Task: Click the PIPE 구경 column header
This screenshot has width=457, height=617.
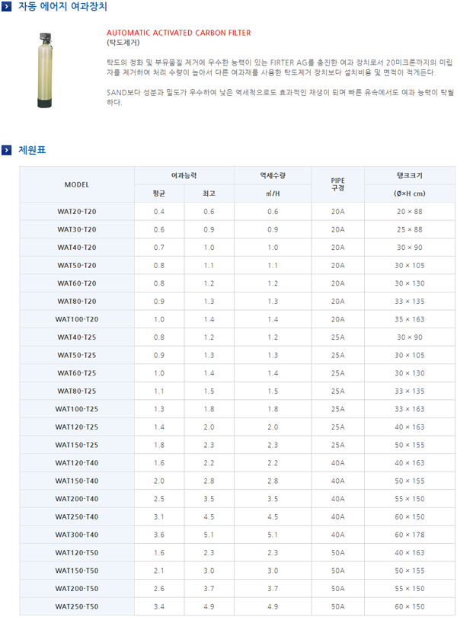Action: [337, 184]
